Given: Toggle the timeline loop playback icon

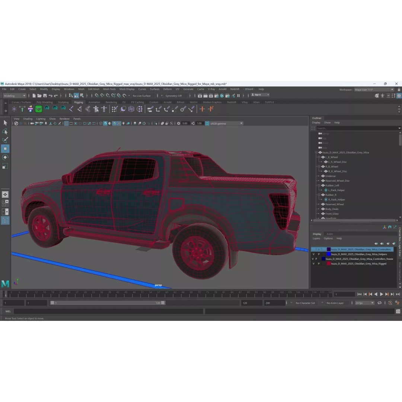Looking at the screenshot, I should pyautogui.click(x=379, y=303).
